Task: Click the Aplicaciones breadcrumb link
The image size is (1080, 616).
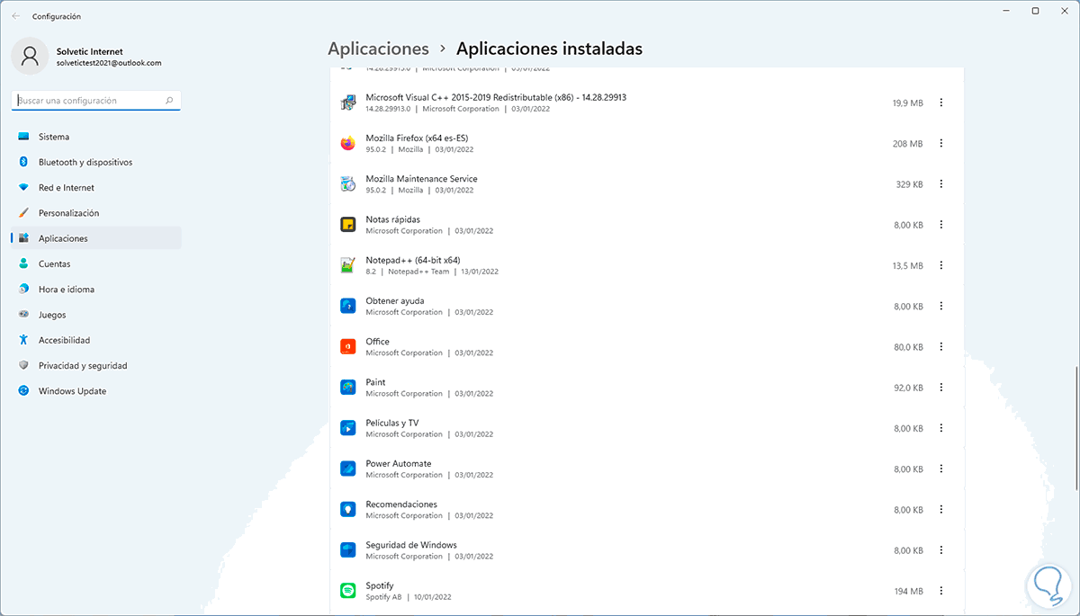Action: [378, 49]
